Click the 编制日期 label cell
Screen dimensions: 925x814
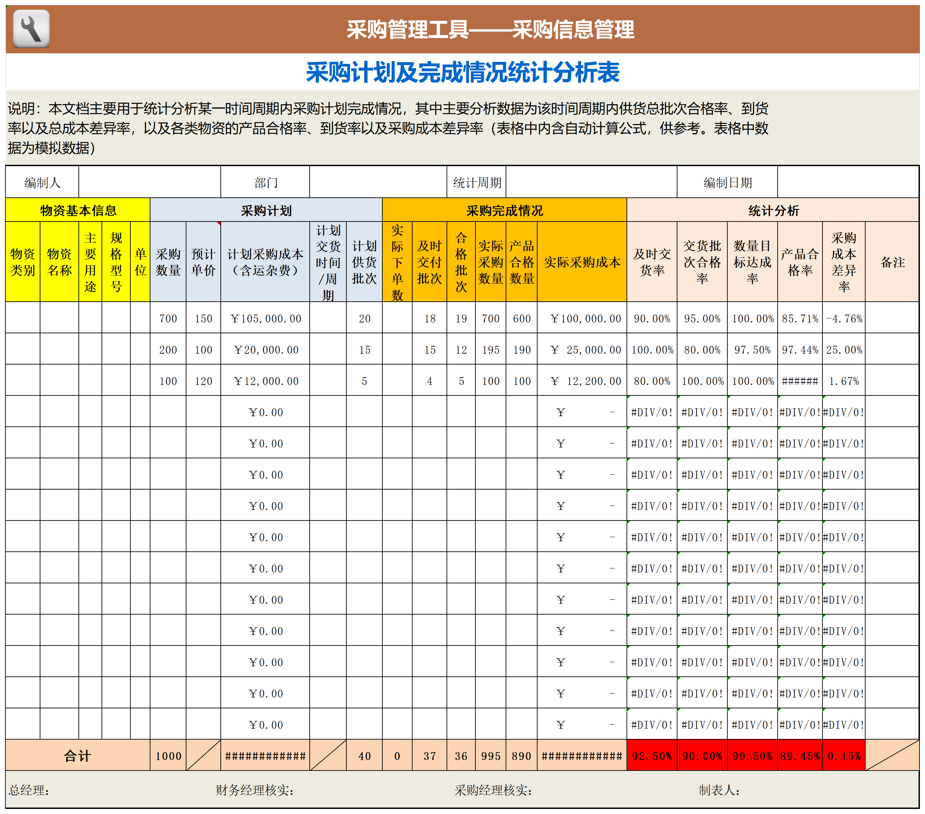click(x=727, y=182)
